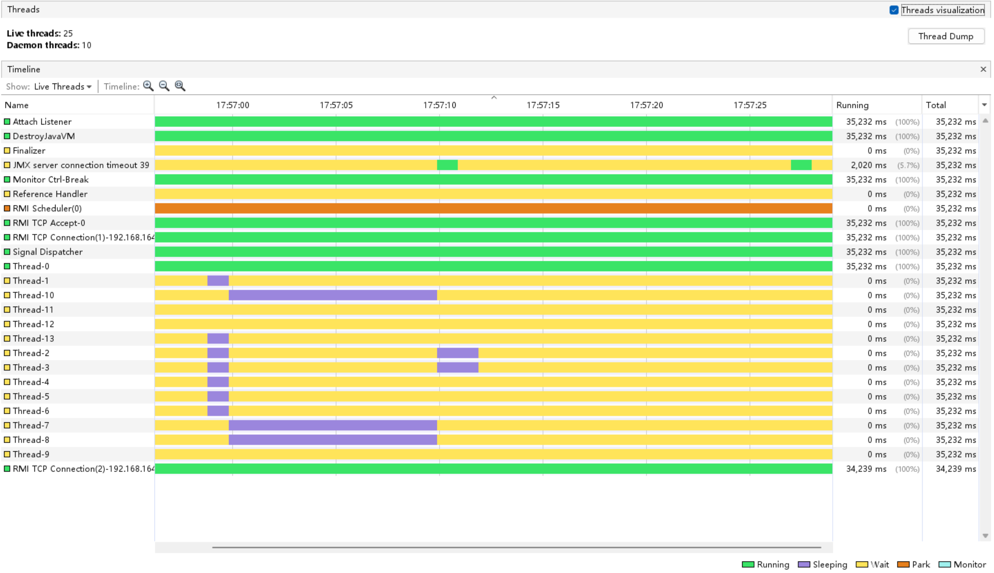Click the small chevron above the timeline header
Image resolution: width=994 pixels, height=573 pixels.
[494, 97]
